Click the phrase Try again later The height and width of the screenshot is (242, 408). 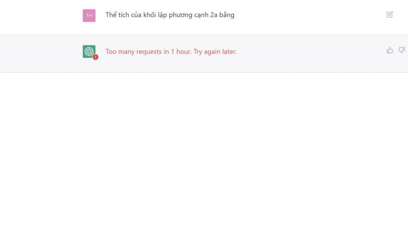tap(215, 52)
